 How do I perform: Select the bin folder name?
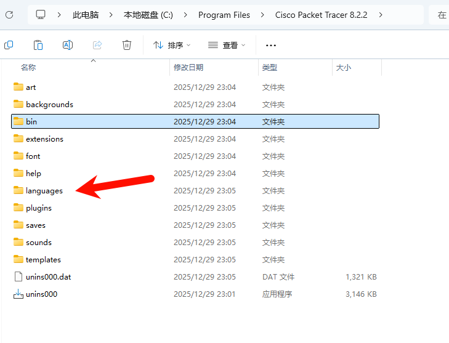click(x=31, y=122)
